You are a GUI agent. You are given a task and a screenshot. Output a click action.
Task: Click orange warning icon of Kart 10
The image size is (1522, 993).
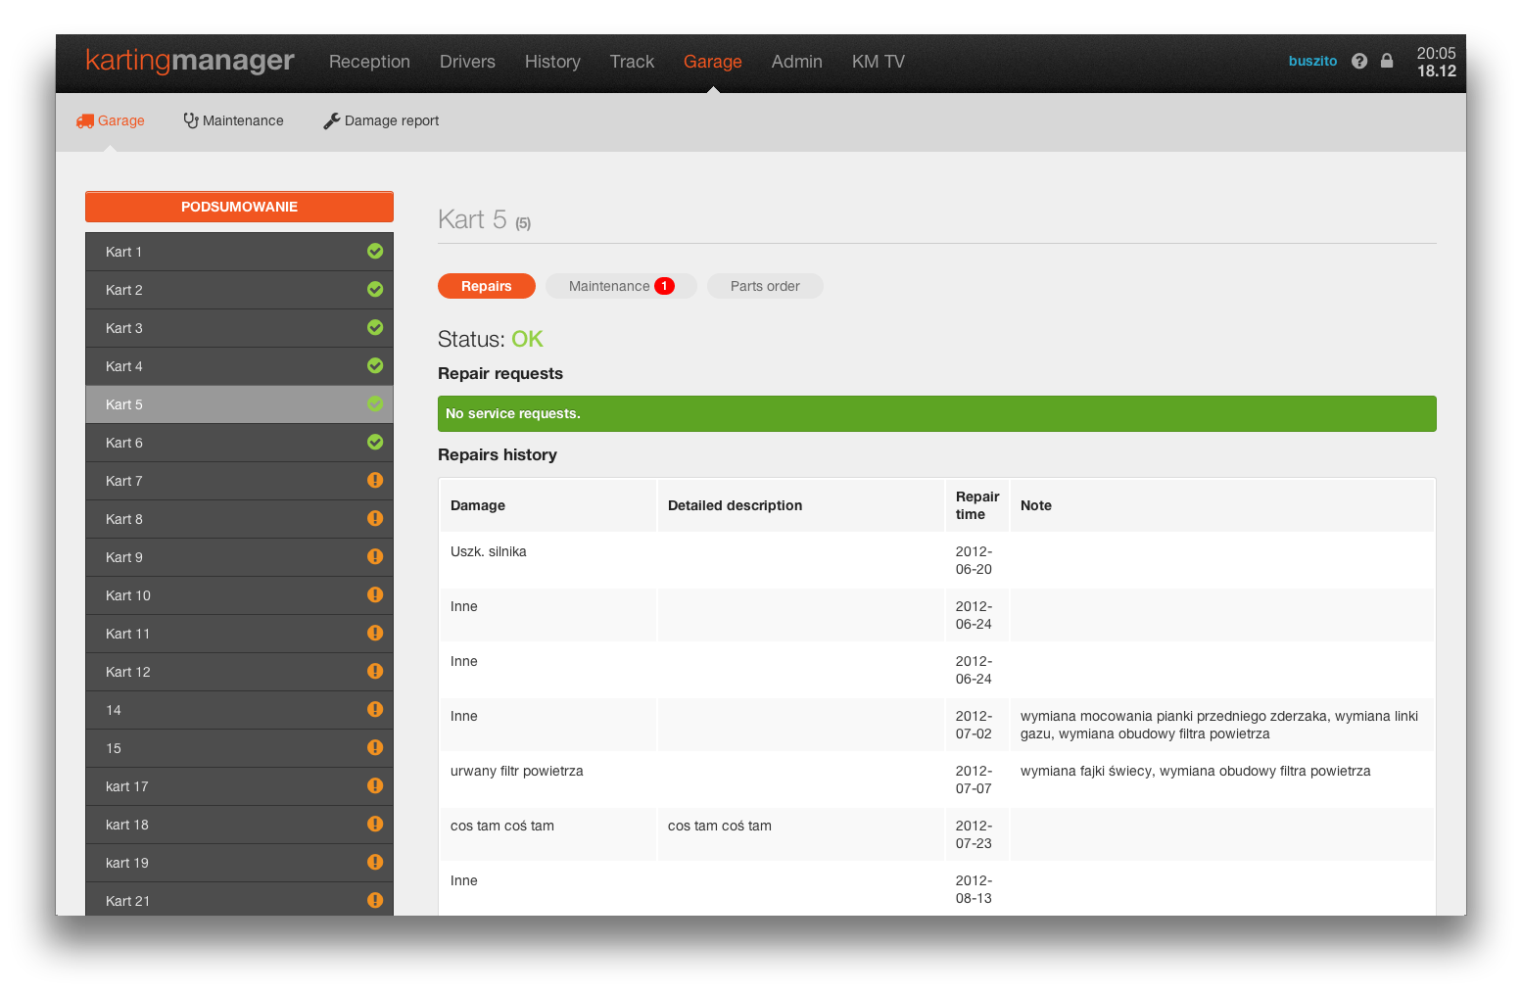pyautogui.click(x=375, y=594)
